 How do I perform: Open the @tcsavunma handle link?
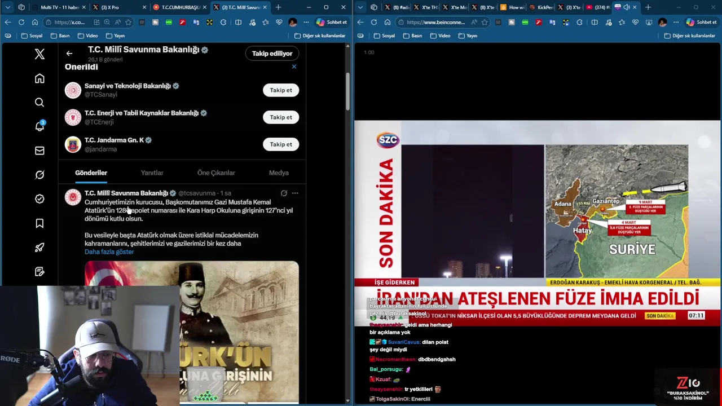click(x=197, y=193)
